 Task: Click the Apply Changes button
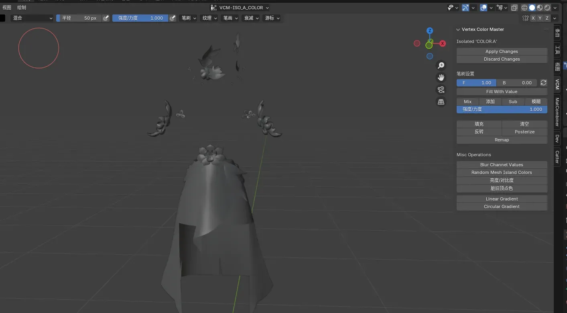[x=502, y=51]
